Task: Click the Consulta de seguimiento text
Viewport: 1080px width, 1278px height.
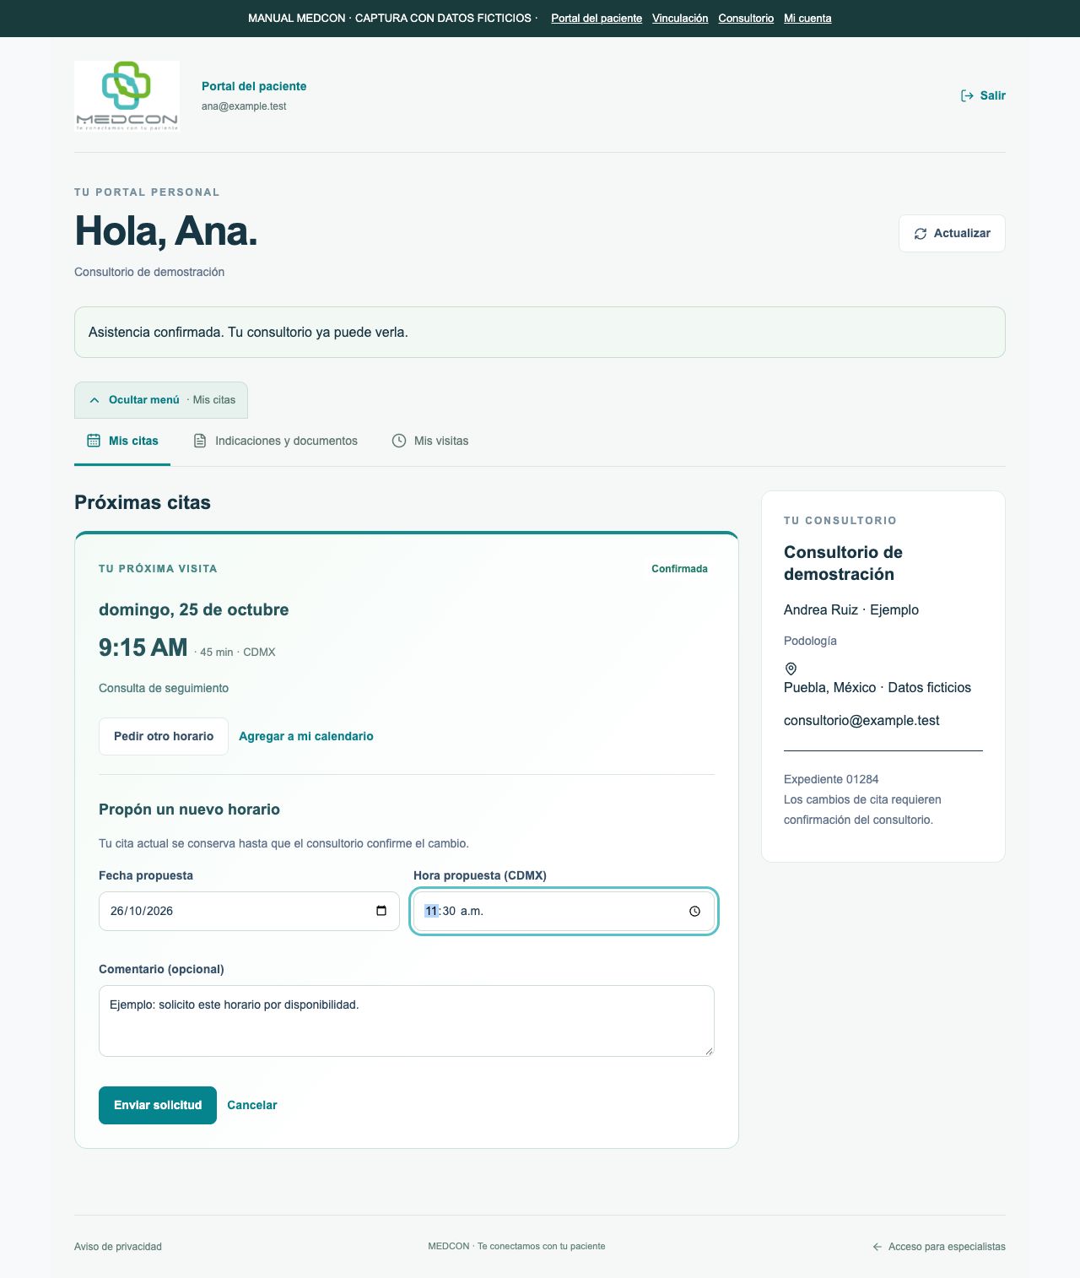Action: tap(164, 688)
